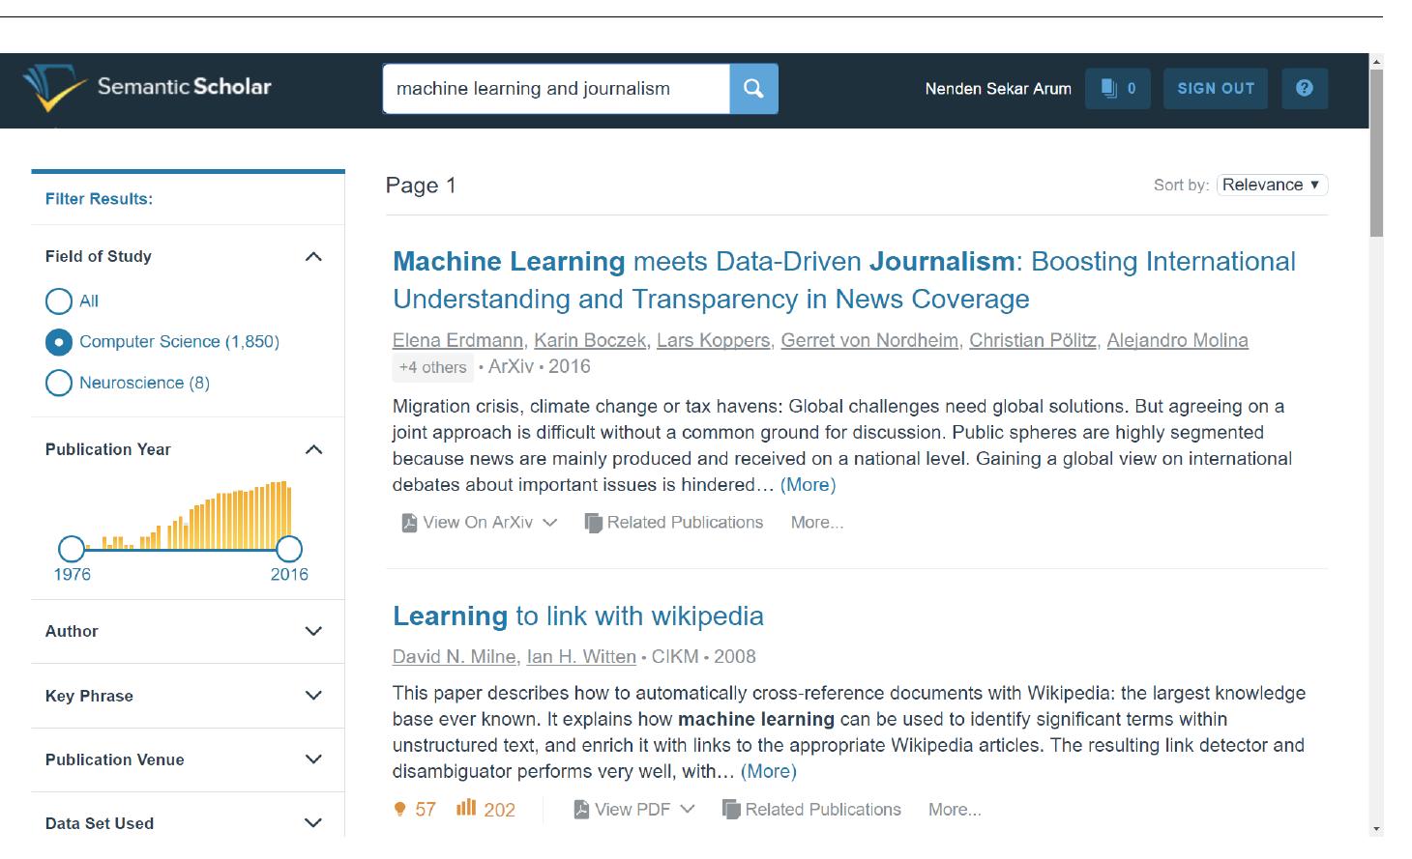Viewport: 1412px width, 859px height.
Task: Expand the Author filter section
Action: point(312,632)
